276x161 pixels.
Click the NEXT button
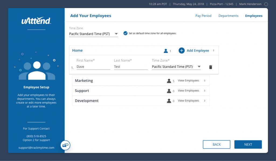click(248, 144)
